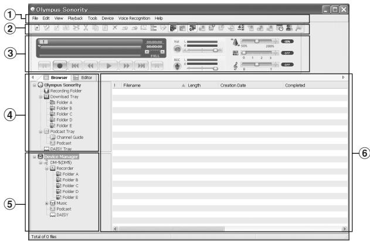Sort by the Completed column header
The height and width of the screenshot is (241, 370).
click(x=315, y=85)
